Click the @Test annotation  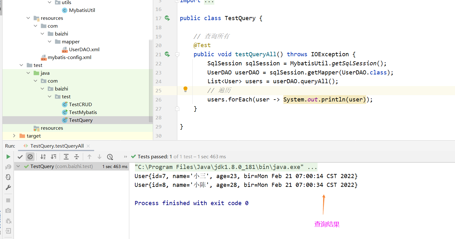coord(202,45)
